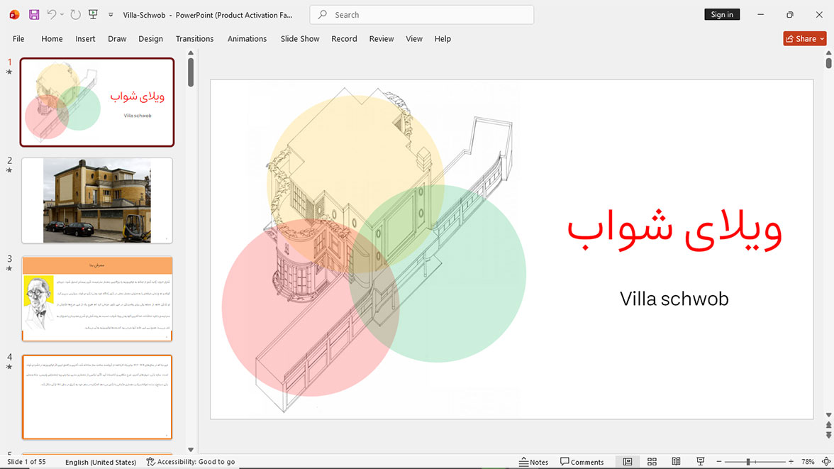Select slide 2 thumbnail with building photo

(x=97, y=201)
